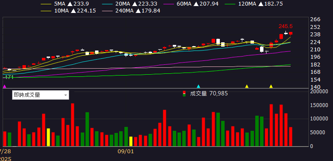Click the 5MA yellow legend line
The height and width of the screenshot is (161, 333).
[x=46, y=4]
